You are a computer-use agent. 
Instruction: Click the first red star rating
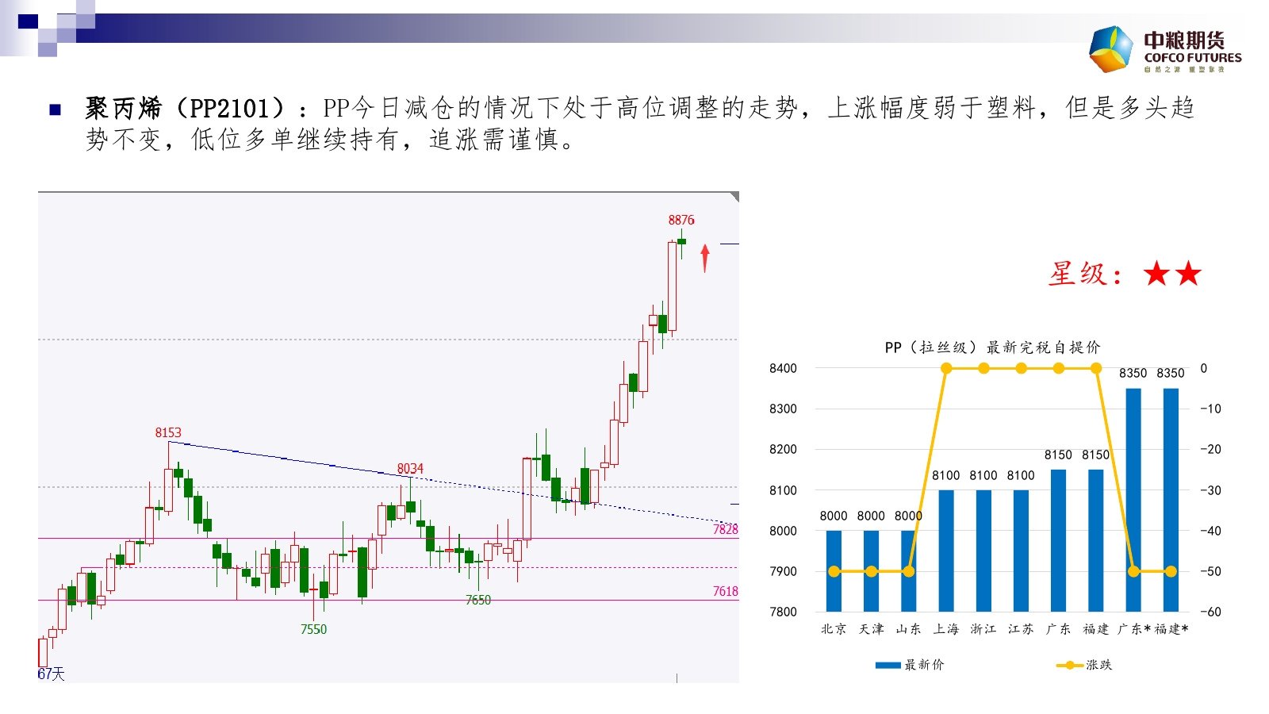pyautogui.click(x=1157, y=274)
